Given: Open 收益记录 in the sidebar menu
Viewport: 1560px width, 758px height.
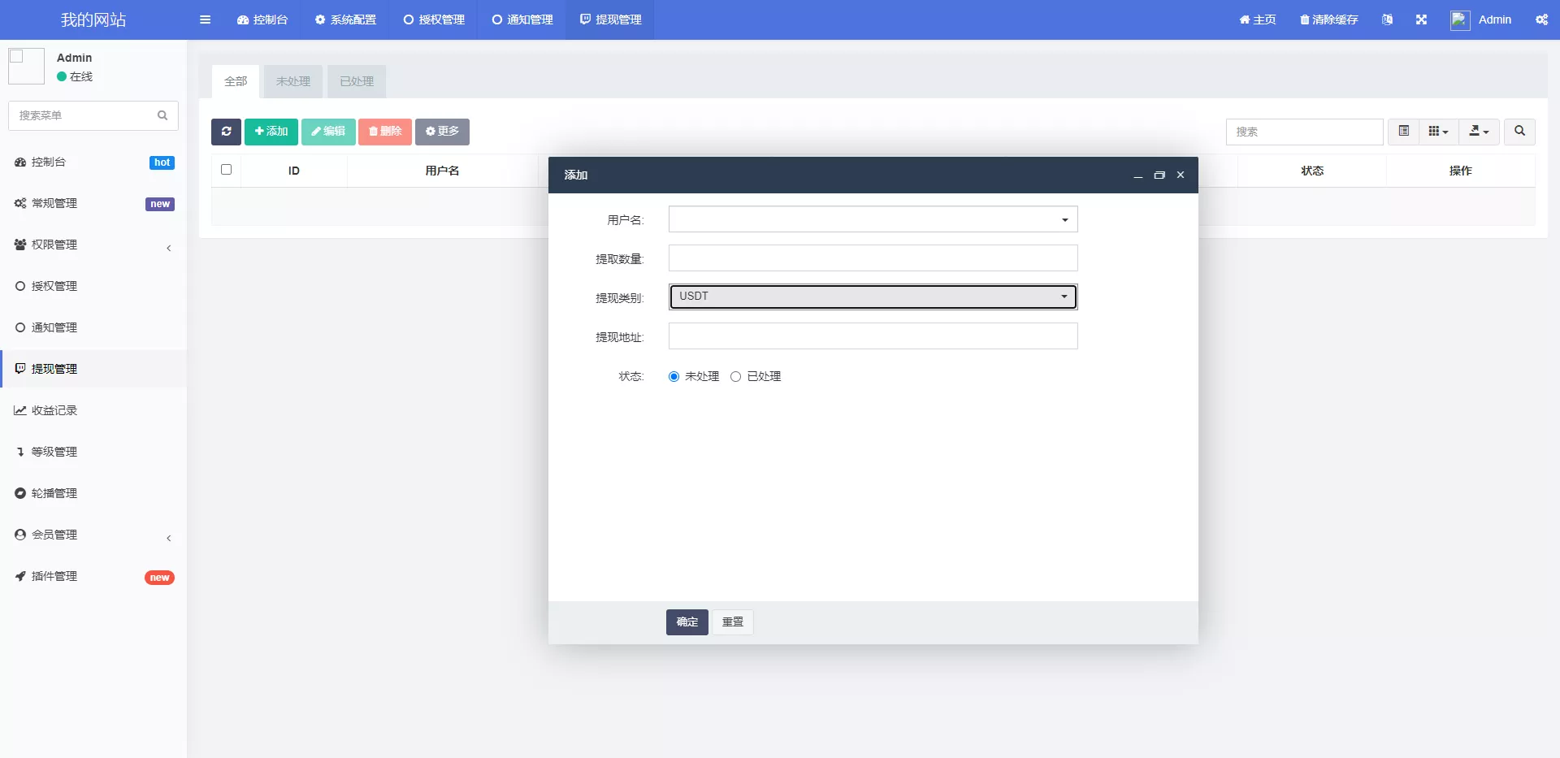Looking at the screenshot, I should (x=54, y=410).
